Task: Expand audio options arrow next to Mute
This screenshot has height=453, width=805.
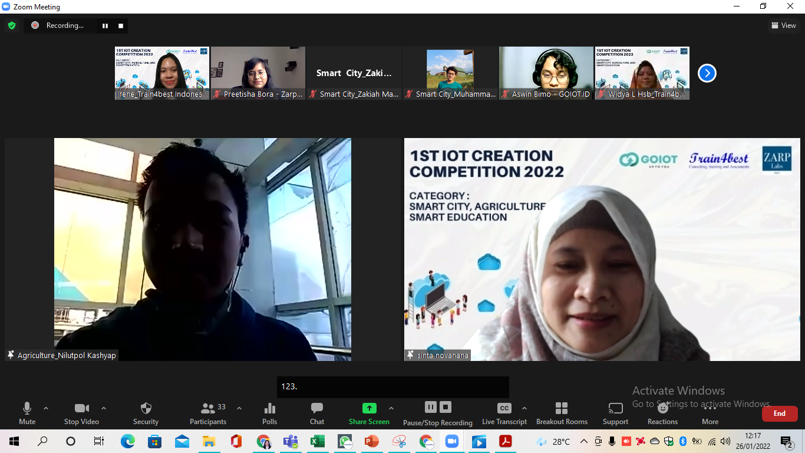Action: (x=46, y=408)
